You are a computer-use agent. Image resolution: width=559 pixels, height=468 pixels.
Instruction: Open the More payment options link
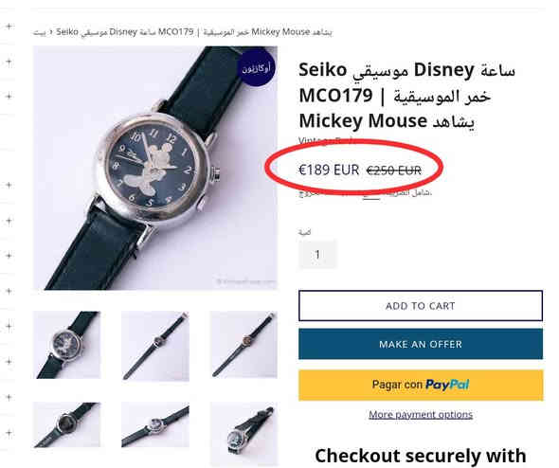click(x=421, y=415)
